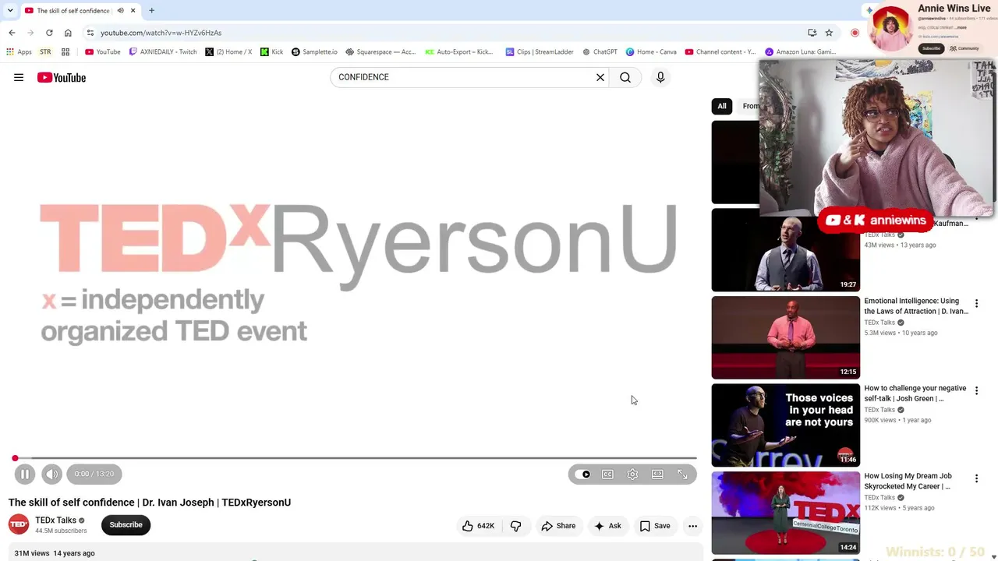
Task: Click the install app icon in address bar
Action: 812,33
